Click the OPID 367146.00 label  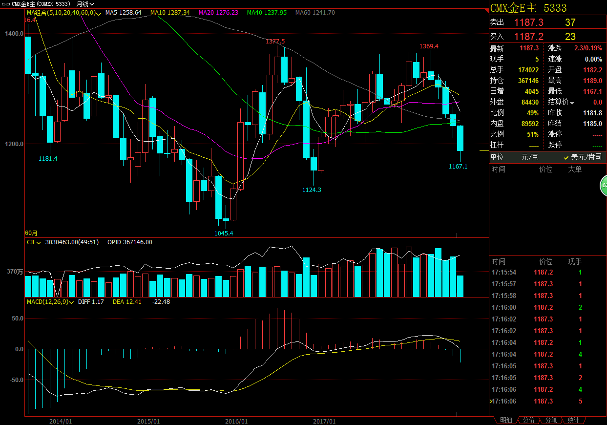click(129, 242)
